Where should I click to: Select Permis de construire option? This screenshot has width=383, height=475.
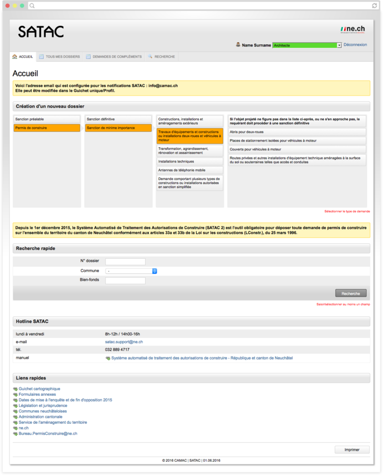coord(47,128)
